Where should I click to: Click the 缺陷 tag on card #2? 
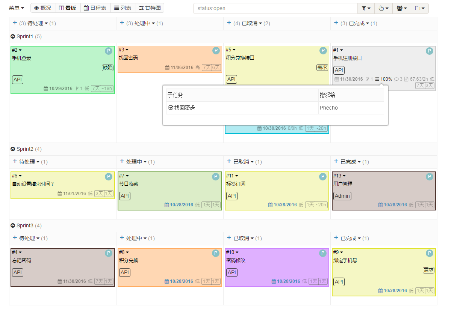coord(107,68)
